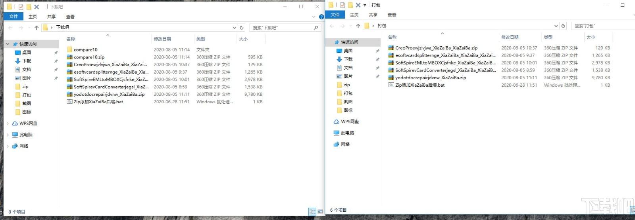Select 图标 folder in 打包 window sidebar

point(348,110)
